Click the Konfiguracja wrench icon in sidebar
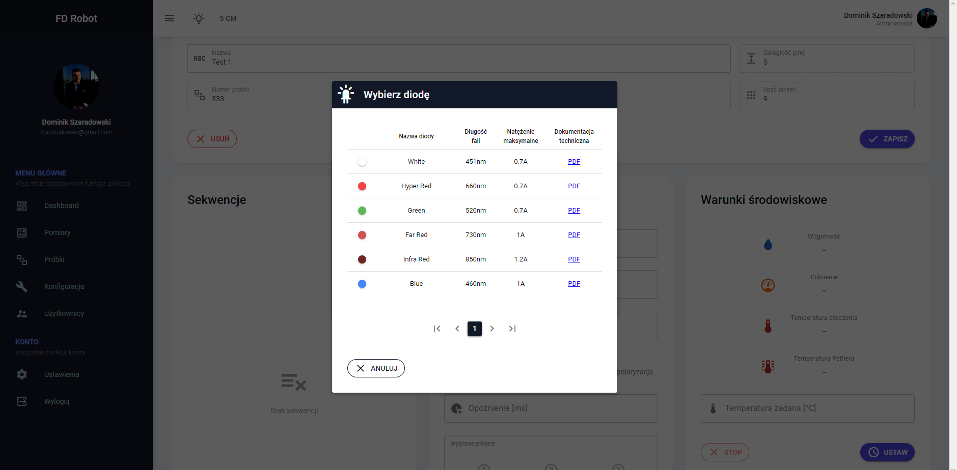The image size is (957, 470). point(22,286)
